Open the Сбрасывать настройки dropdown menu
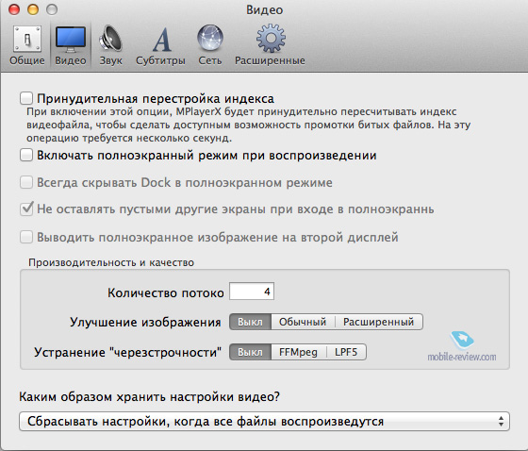 coord(264,422)
